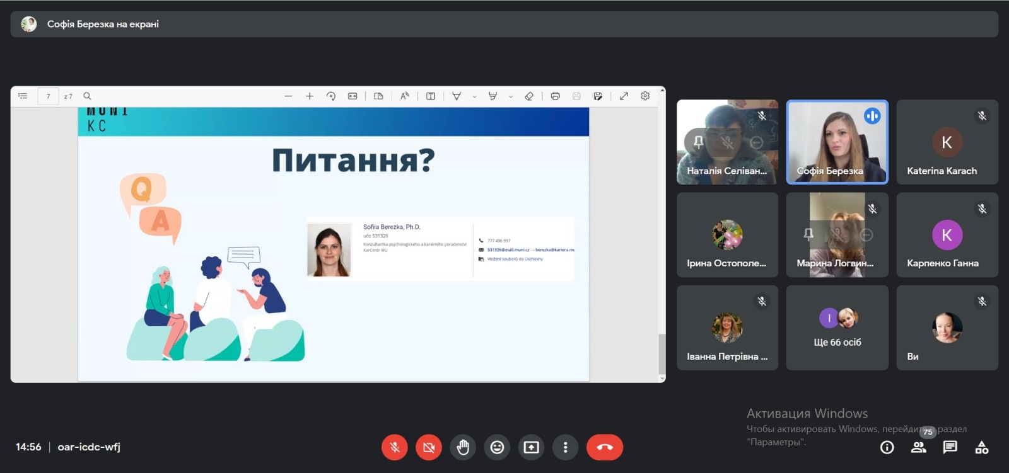The width and height of the screenshot is (1009, 473).
Task: Click the Save As icon in PDF toolbar
Action: (x=598, y=96)
